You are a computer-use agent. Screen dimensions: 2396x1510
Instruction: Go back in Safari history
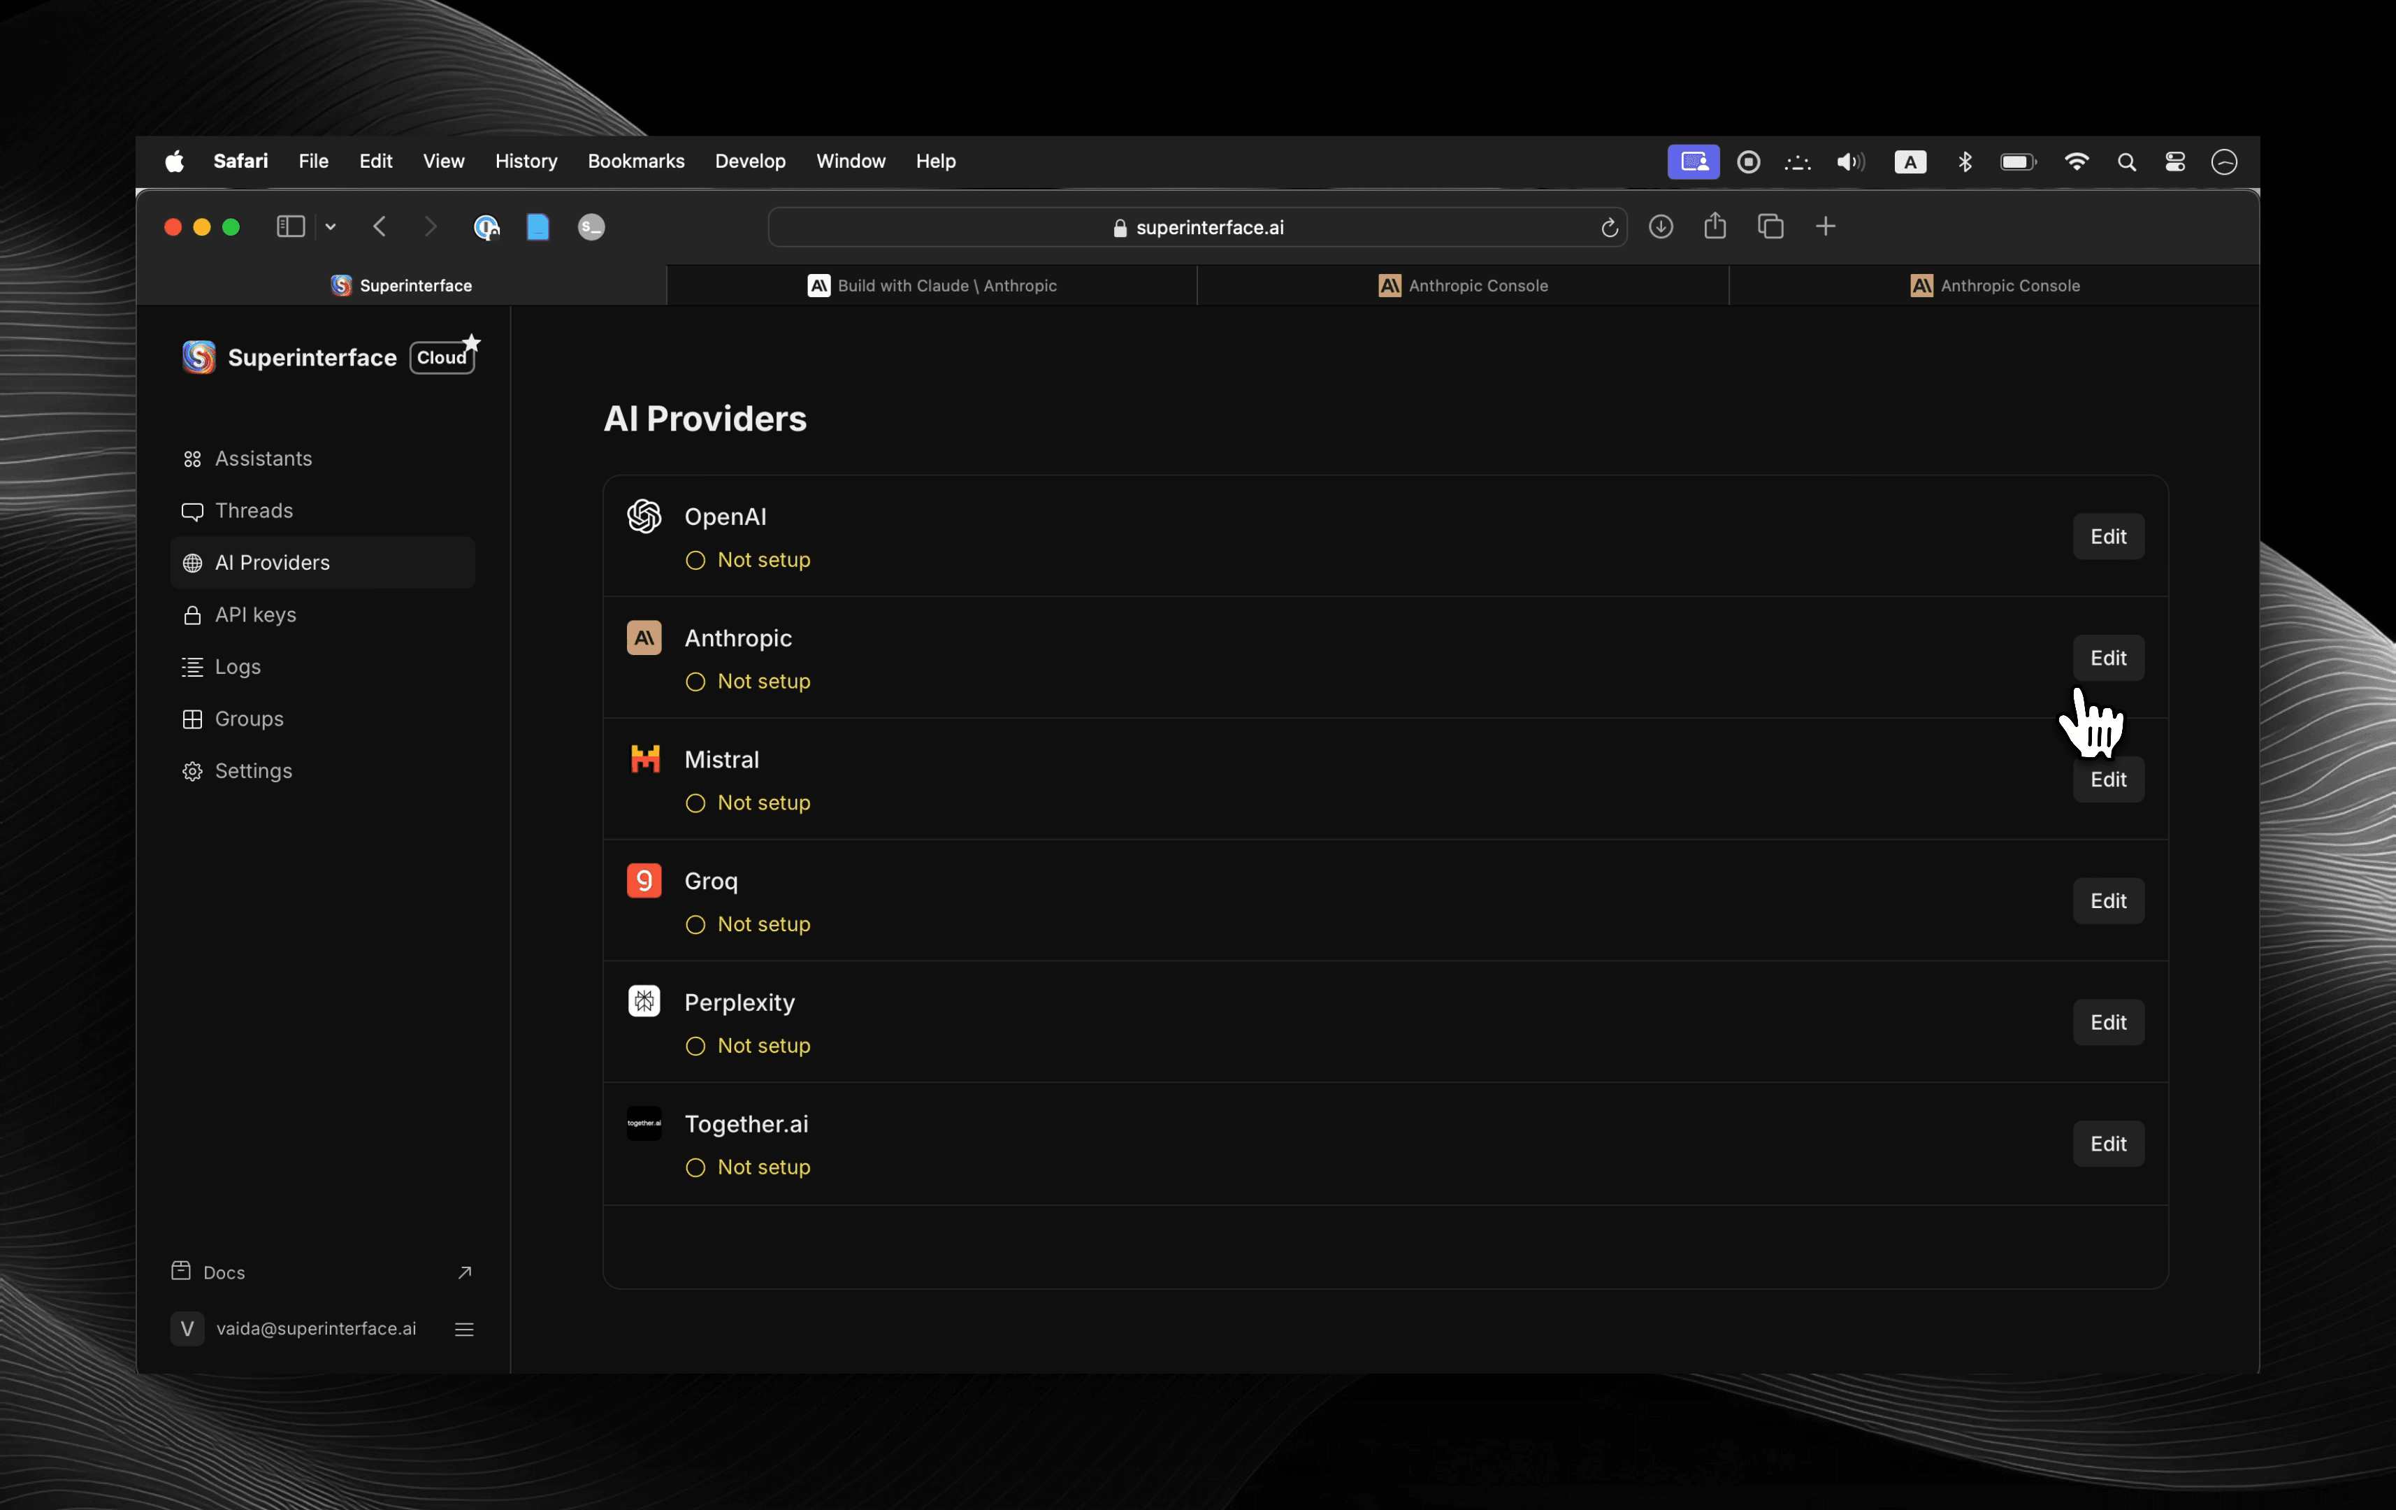(x=380, y=227)
